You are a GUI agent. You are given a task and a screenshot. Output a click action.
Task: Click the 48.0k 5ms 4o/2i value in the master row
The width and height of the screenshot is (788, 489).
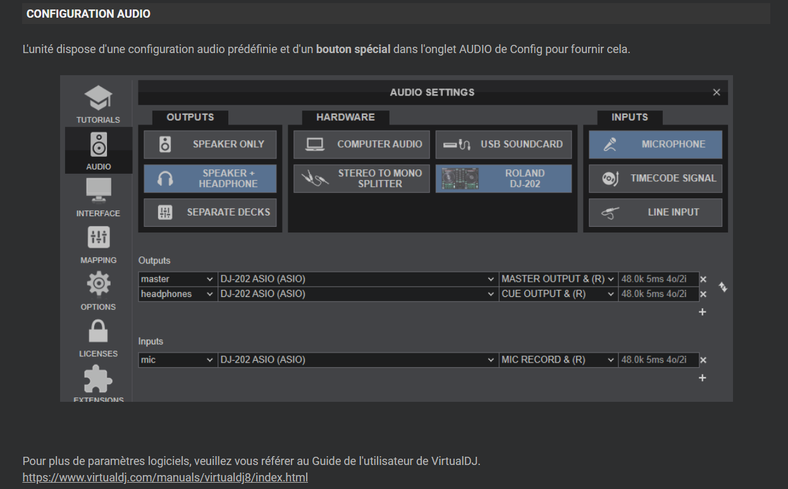[658, 279]
